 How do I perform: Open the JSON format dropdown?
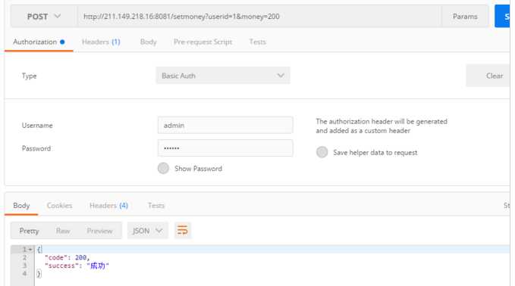click(147, 231)
